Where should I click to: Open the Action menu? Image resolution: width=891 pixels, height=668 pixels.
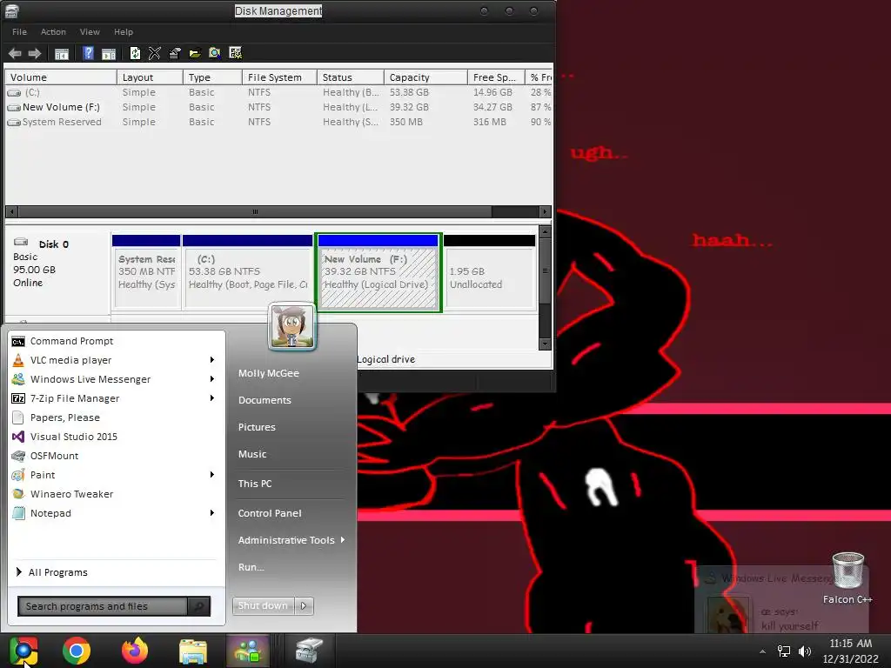(53, 32)
